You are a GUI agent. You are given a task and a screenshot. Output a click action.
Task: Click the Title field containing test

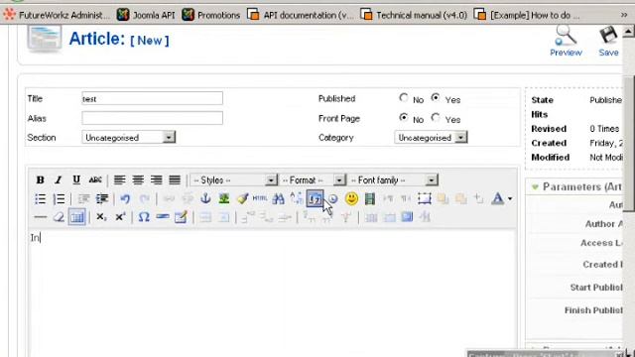152,98
